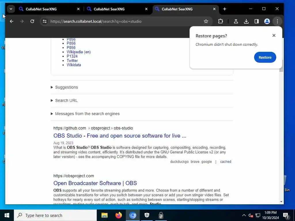Open the Chrome Labs flask icon

tap(236, 21)
